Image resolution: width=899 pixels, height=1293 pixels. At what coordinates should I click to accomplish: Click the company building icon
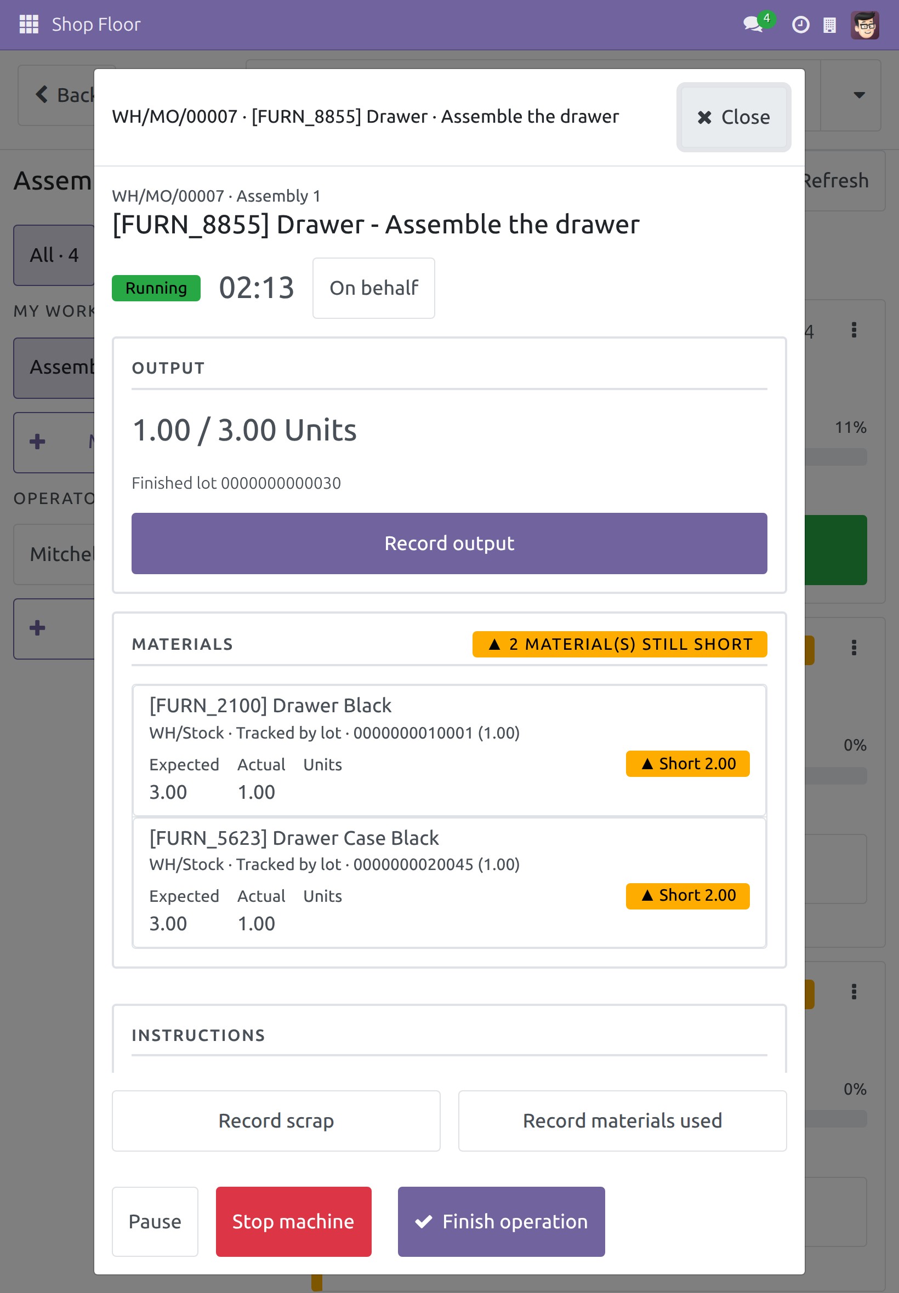point(829,25)
